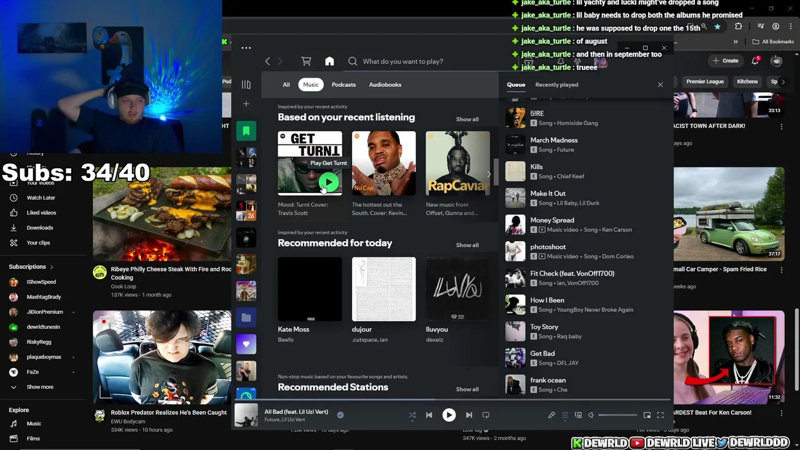
Task: Advance the recent listening carousel with the arrow
Action: coord(489,174)
